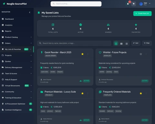Click the bathroom tag
The height and width of the screenshot is (124, 155).
coord(110,111)
